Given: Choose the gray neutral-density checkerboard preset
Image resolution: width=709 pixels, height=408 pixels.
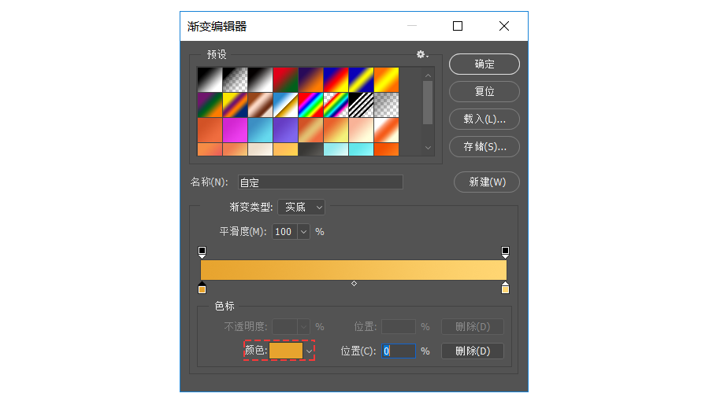Looking at the screenshot, I should click(387, 105).
